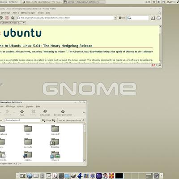Close the Ubuntu Linux tab in Firefox

click(24, 23)
